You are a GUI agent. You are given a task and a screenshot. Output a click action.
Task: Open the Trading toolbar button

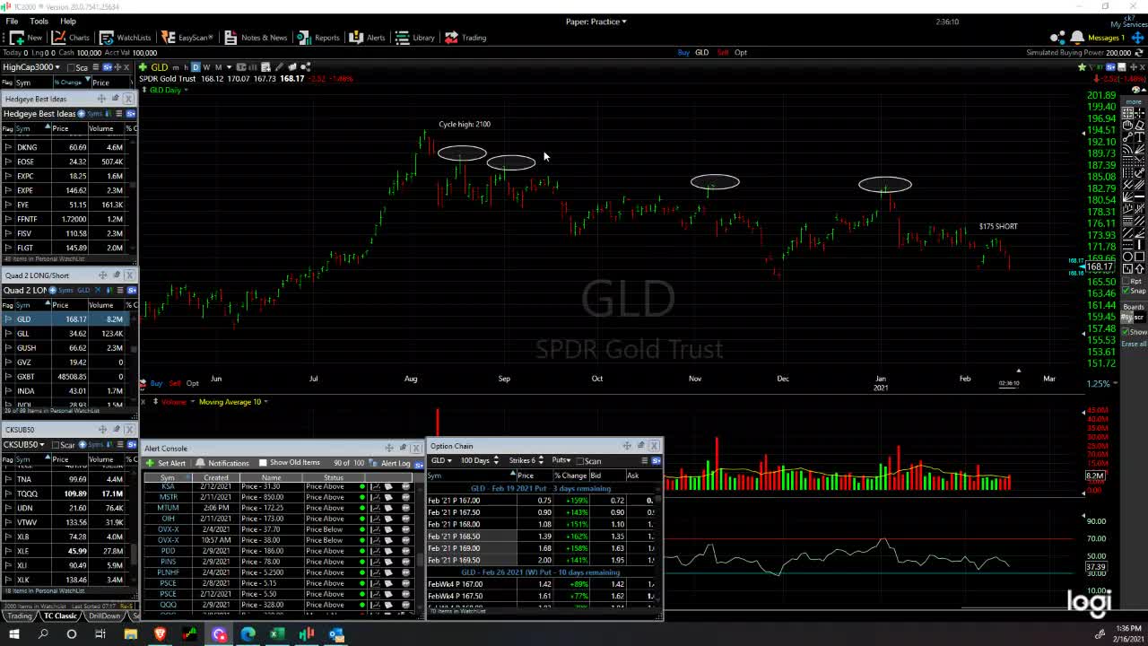465,38
